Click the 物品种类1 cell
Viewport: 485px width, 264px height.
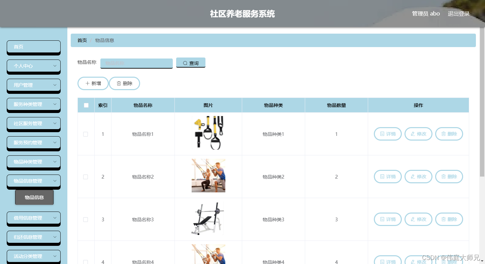pyautogui.click(x=273, y=134)
